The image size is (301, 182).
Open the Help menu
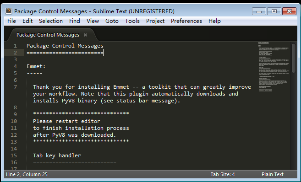point(214,21)
